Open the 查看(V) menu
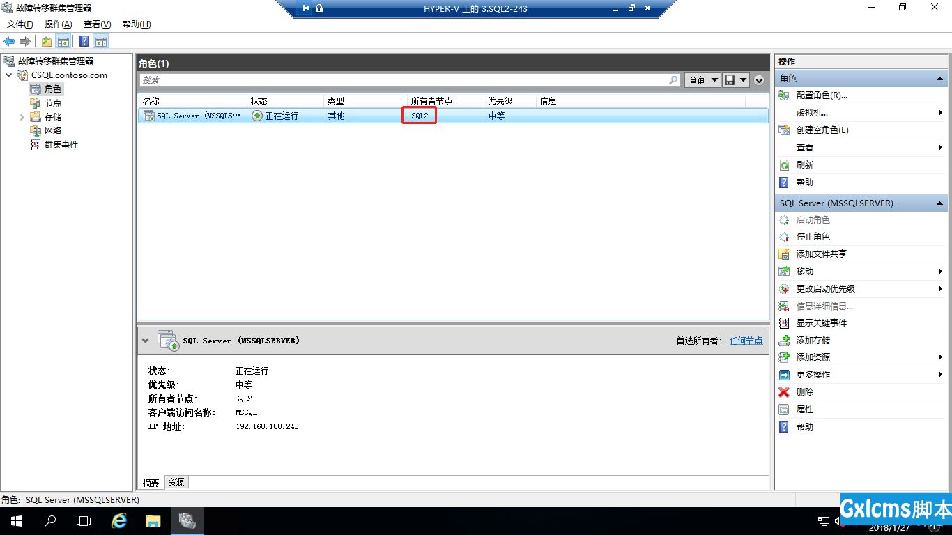The image size is (952, 535). point(98,24)
